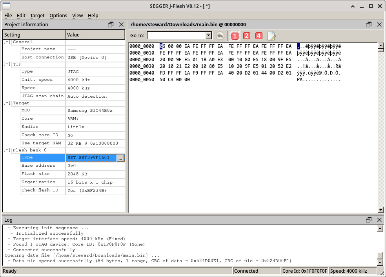Image resolution: width=386 pixels, height=277 pixels.
Task: Click hex address 0000_0030
Action: (x=142, y=66)
